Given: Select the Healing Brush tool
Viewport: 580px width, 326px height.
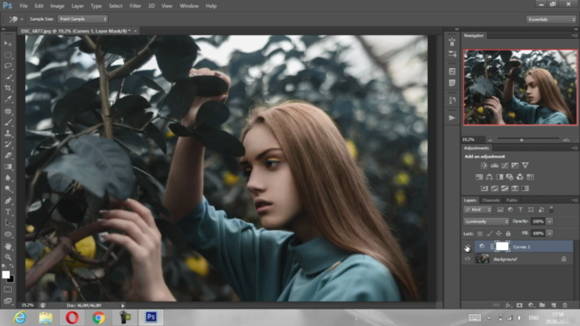Looking at the screenshot, I should pos(8,111).
